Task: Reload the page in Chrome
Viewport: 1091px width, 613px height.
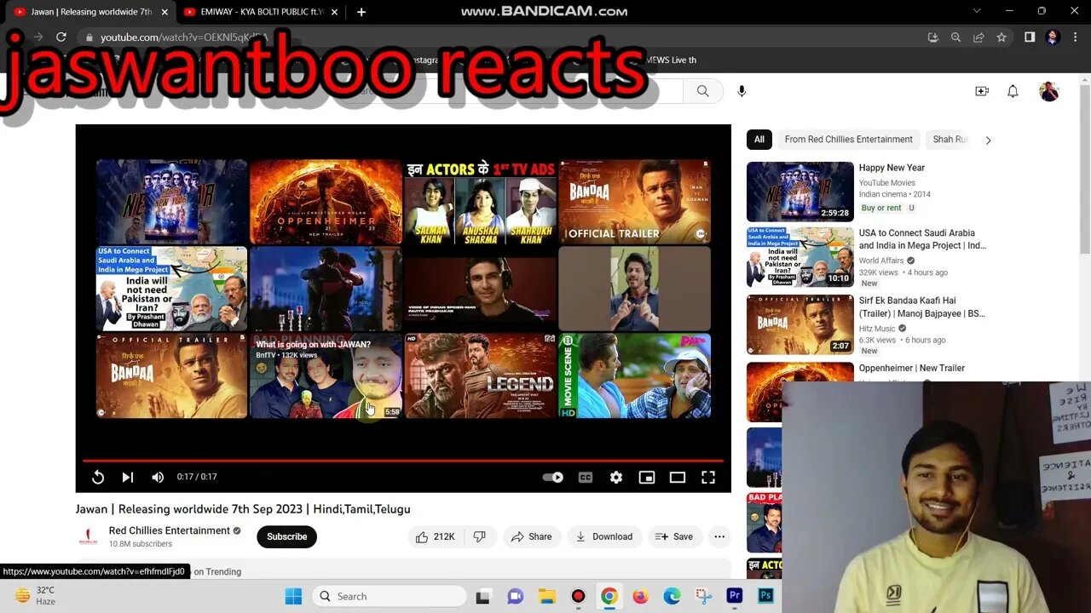Action: pyautogui.click(x=61, y=37)
